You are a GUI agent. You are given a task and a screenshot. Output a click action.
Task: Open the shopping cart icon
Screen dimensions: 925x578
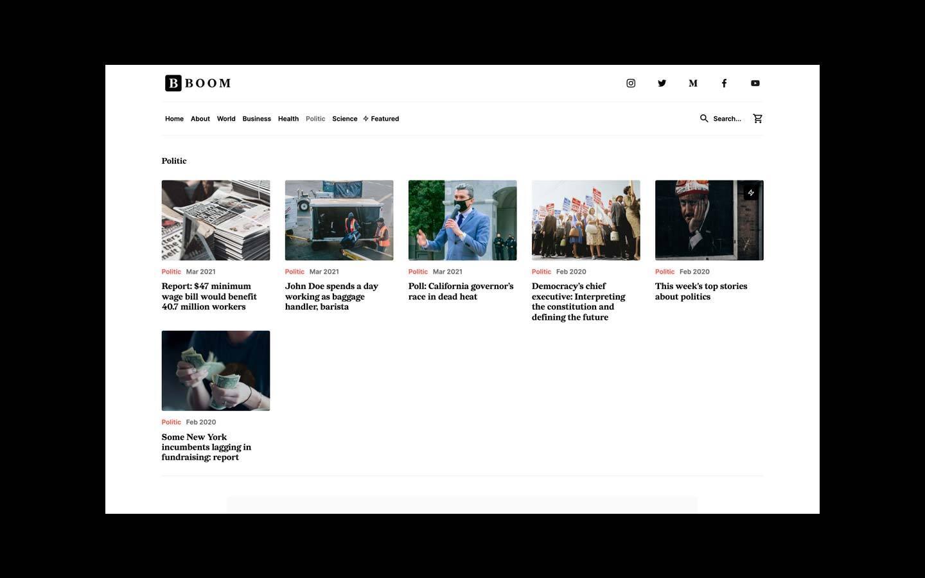[x=757, y=118]
